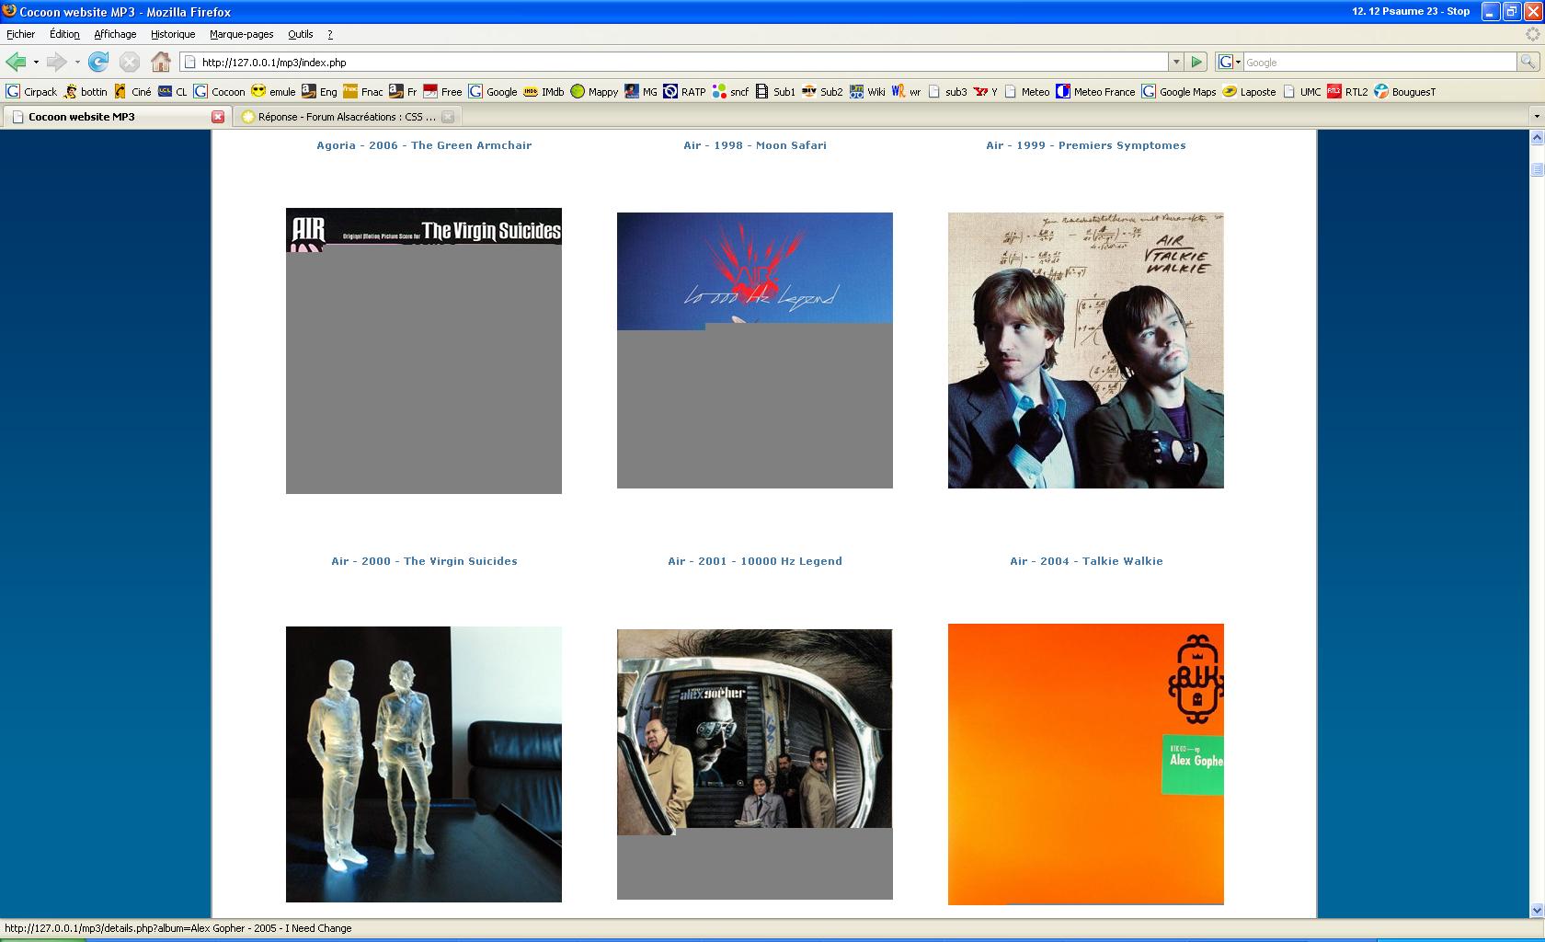
Task: Open the Cocoon bookmark
Action: point(219,91)
